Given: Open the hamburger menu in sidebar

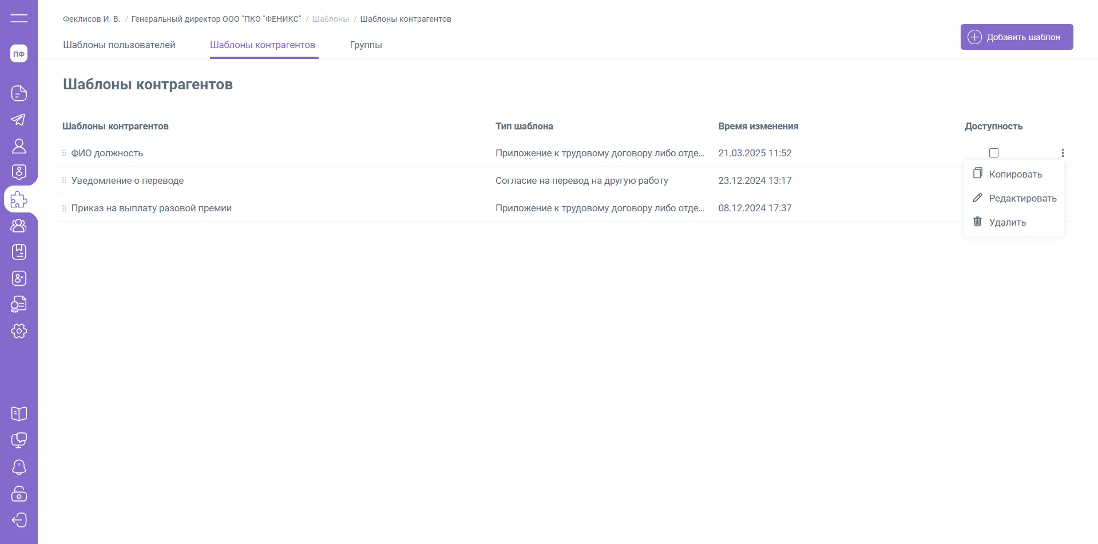Looking at the screenshot, I should pyautogui.click(x=19, y=18).
